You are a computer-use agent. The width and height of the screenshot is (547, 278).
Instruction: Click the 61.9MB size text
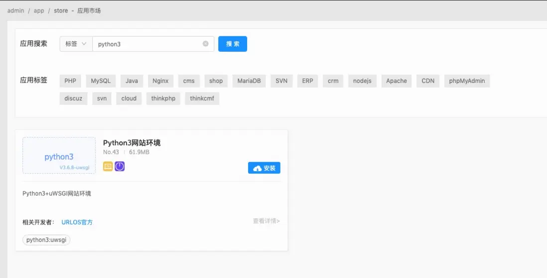(x=139, y=152)
